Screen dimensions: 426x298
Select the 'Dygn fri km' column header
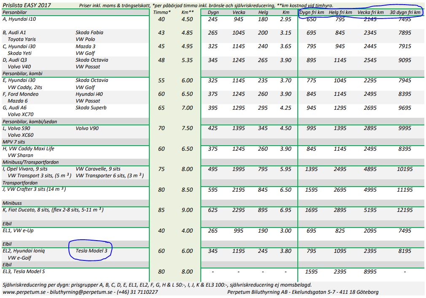(312, 12)
